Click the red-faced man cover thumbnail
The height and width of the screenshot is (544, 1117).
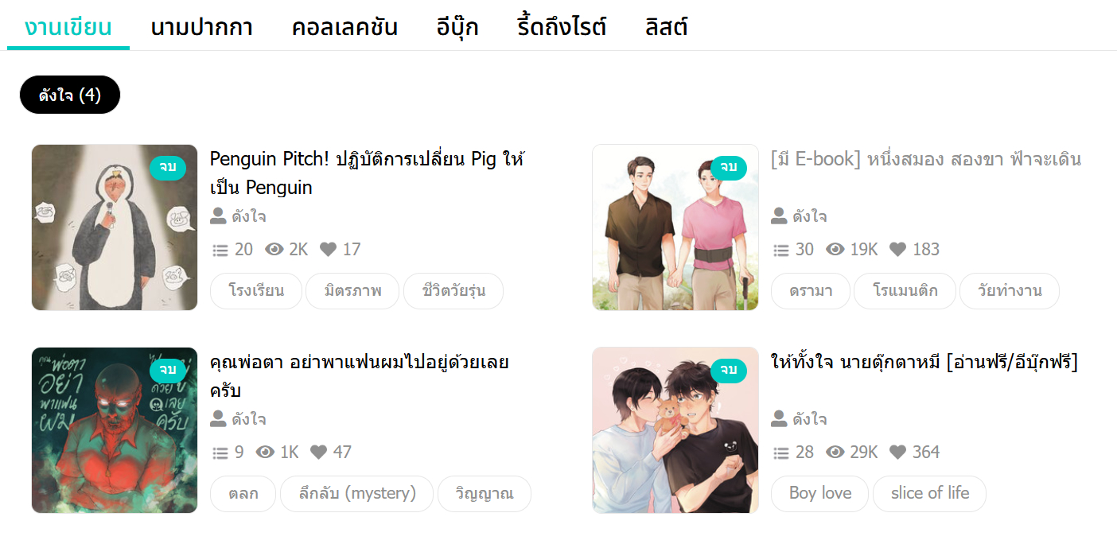[x=115, y=430]
